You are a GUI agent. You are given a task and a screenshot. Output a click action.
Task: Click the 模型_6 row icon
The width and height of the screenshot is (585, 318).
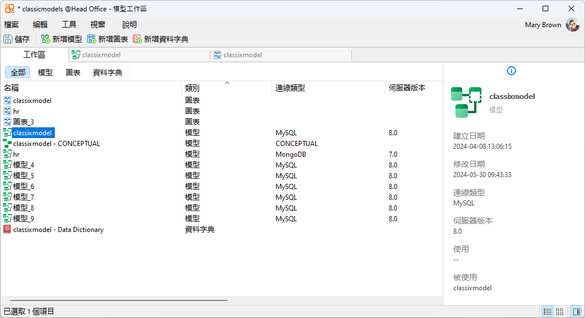point(7,186)
